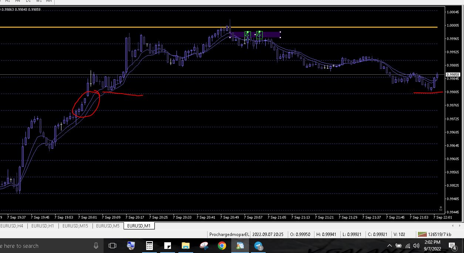Click the 7 Sep 22:01 time label
This screenshot has width=464, height=253.
[443, 217]
